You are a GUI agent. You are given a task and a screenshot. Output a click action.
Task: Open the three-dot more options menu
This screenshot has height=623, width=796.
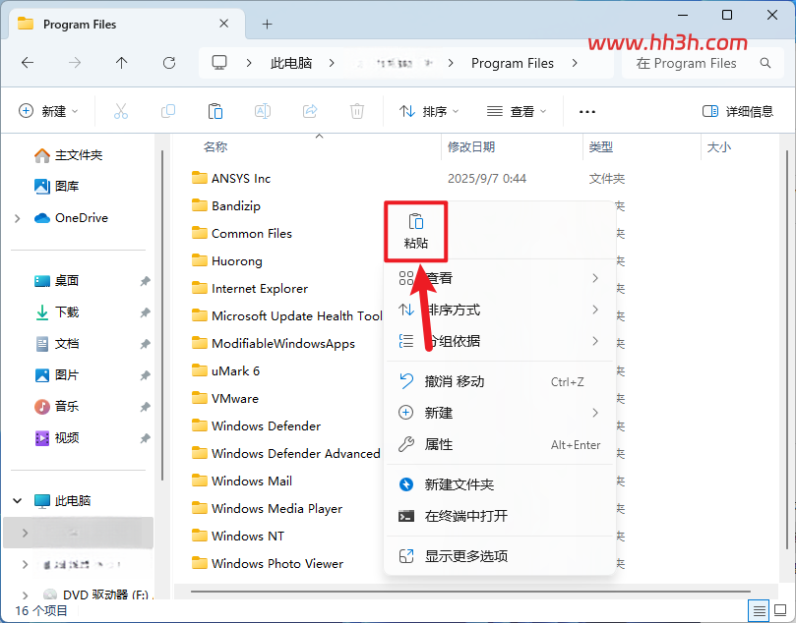point(587,111)
